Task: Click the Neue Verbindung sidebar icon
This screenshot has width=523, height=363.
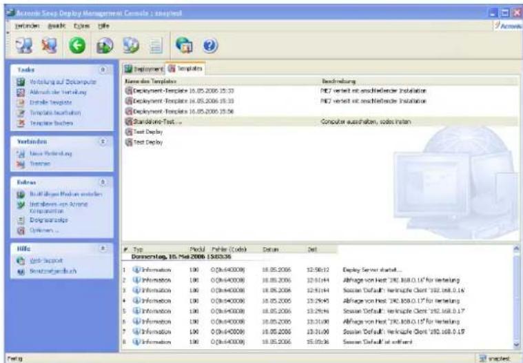Action: pos(21,154)
